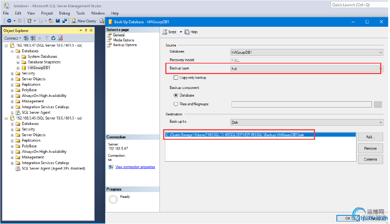Click the Open File folder icon
This screenshot has height=224, width=390.
pos(51,21)
